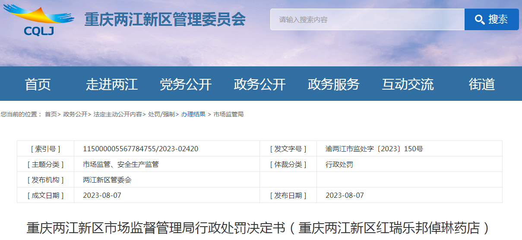Viewport: 522px width, 240px height.
Task: Click 市场监管局 breadcrumb entry
Action: coord(228,114)
